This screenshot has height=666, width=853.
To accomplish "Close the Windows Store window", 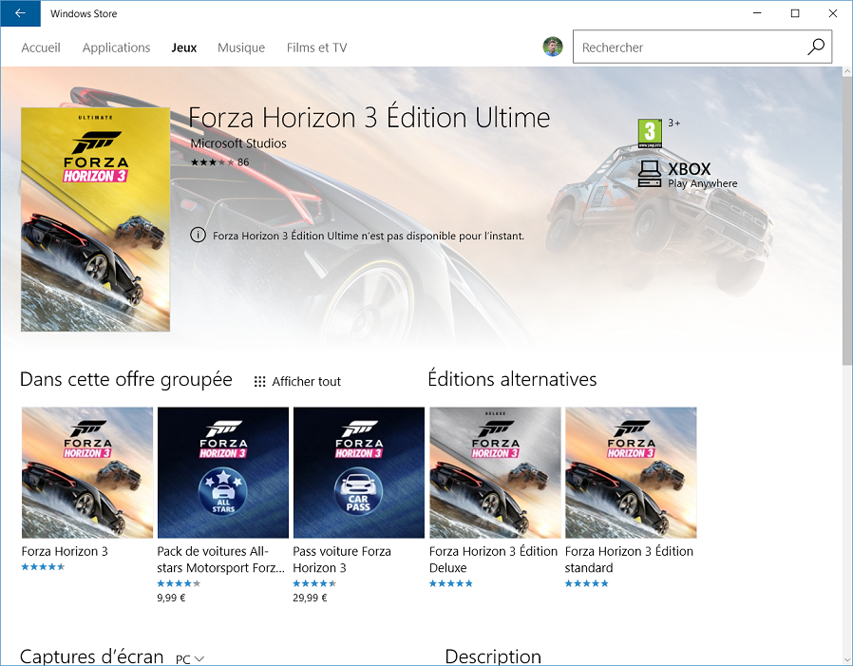I will tap(833, 13).
